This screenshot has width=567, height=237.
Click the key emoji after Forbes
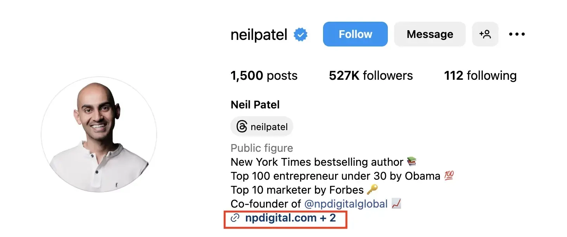pyautogui.click(x=372, y=190)
